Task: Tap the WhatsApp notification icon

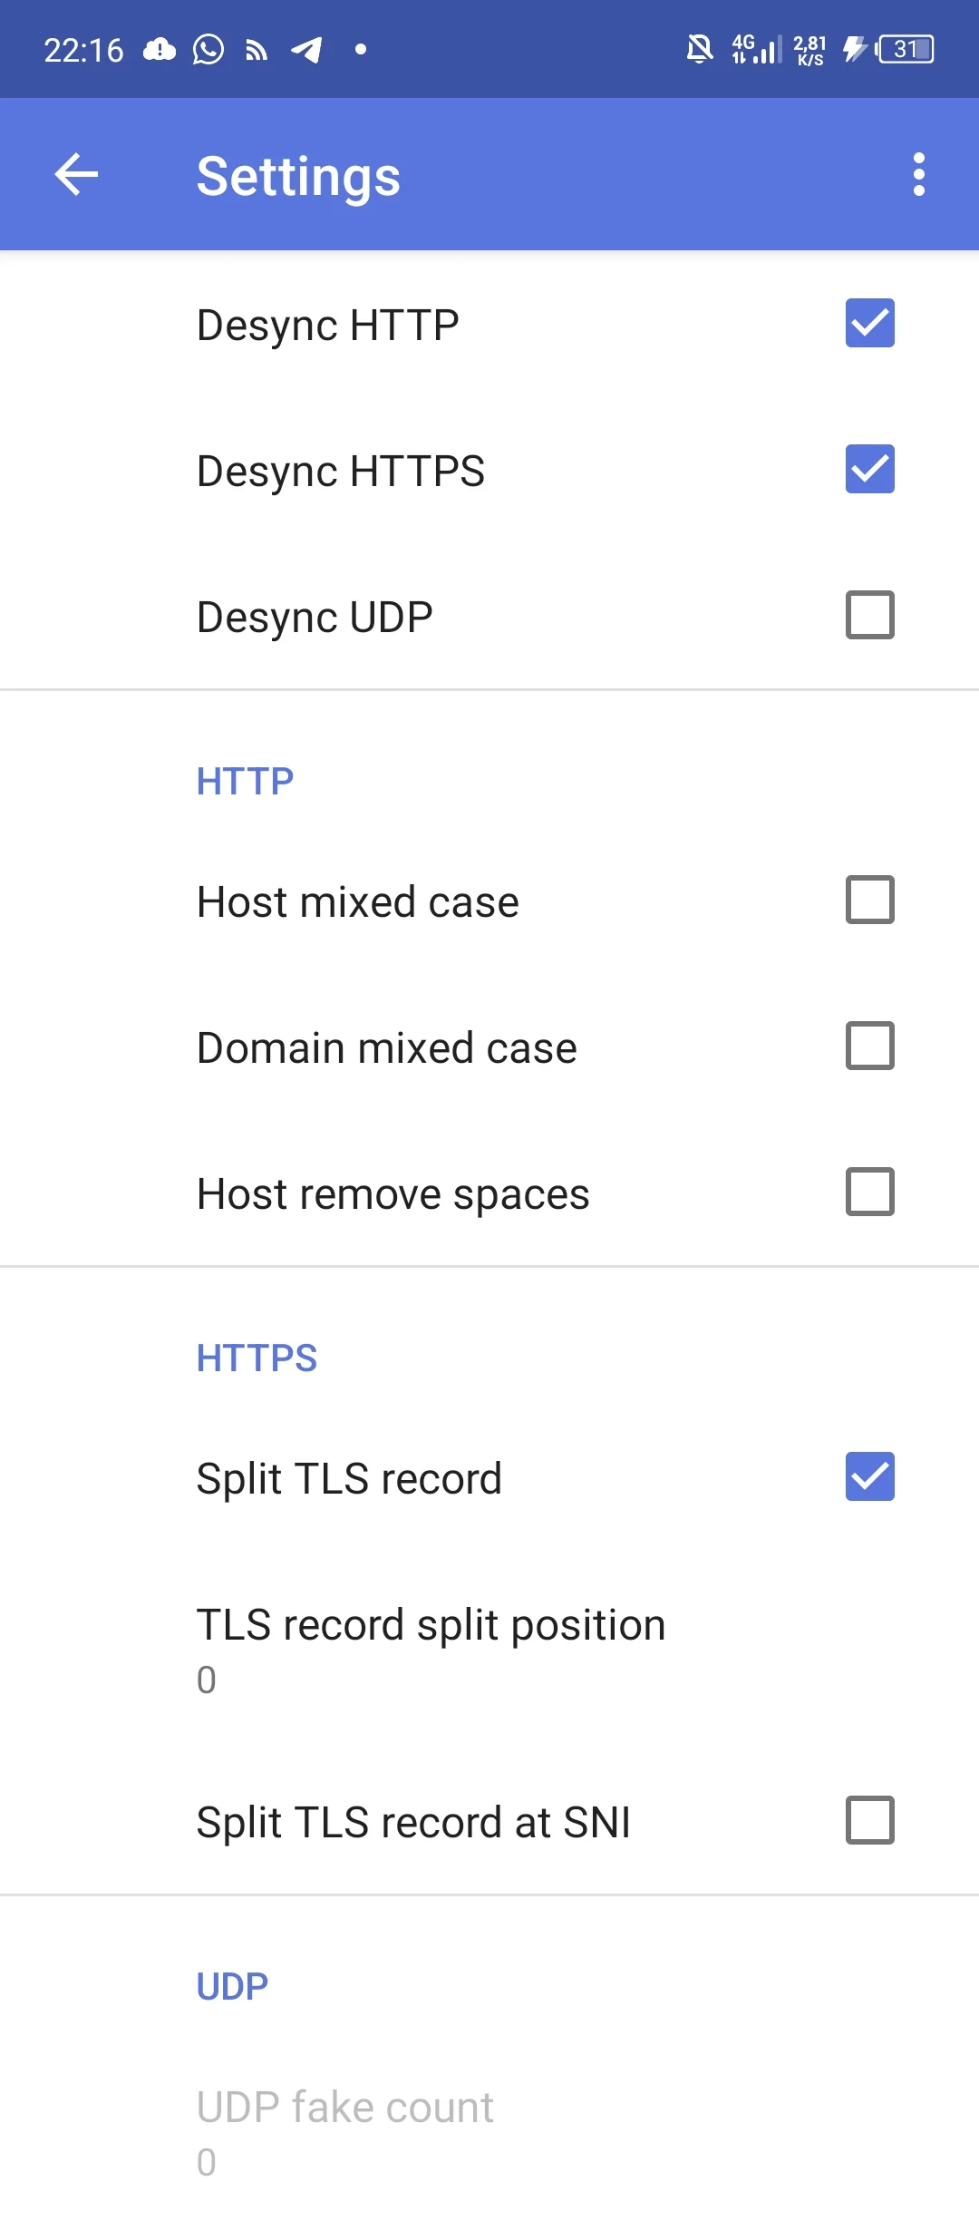Action: 208,50
